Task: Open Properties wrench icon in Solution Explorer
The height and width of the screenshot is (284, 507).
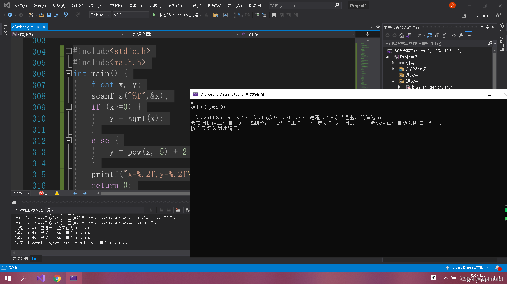Action: pos(461,35)
